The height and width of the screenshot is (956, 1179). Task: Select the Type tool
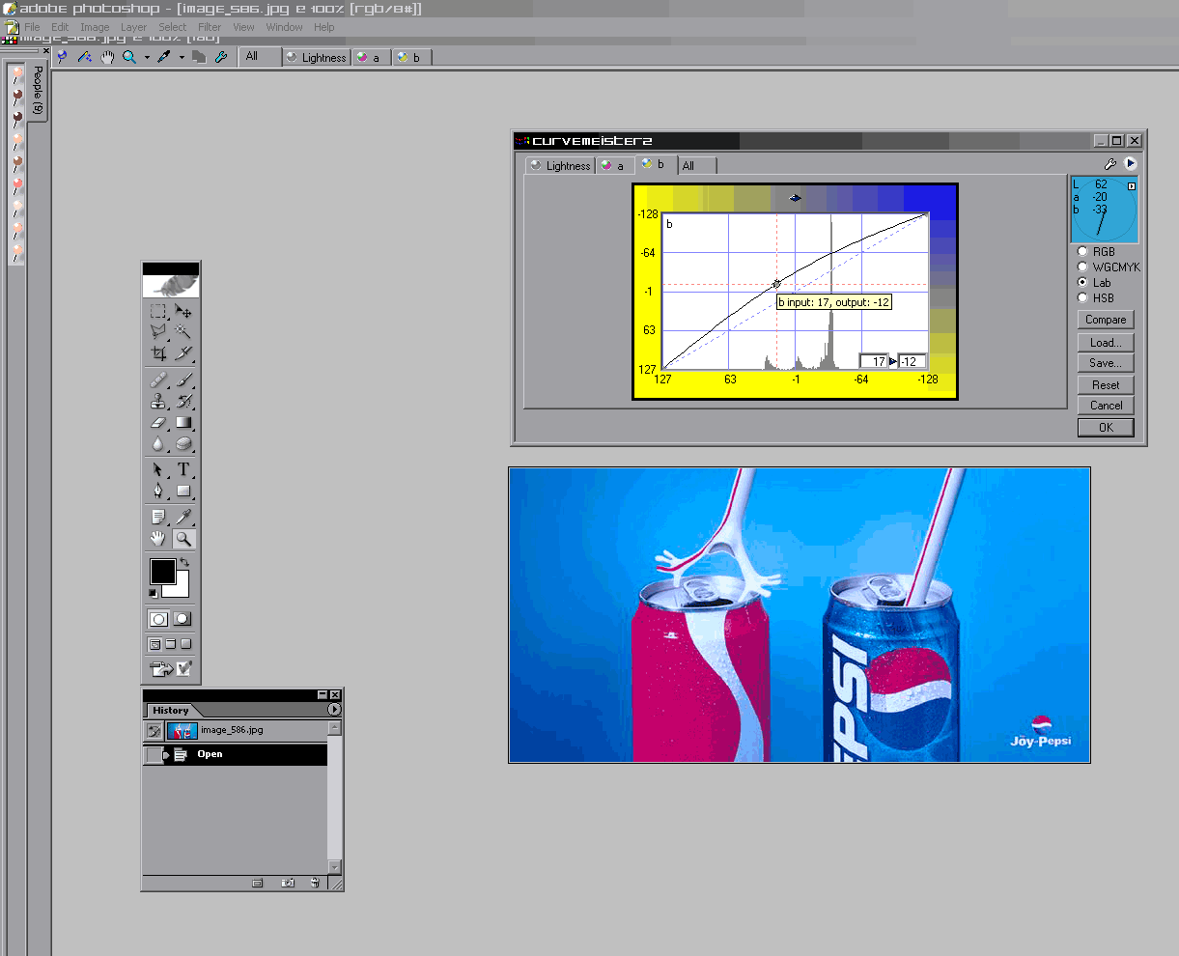tap(183, 469)
